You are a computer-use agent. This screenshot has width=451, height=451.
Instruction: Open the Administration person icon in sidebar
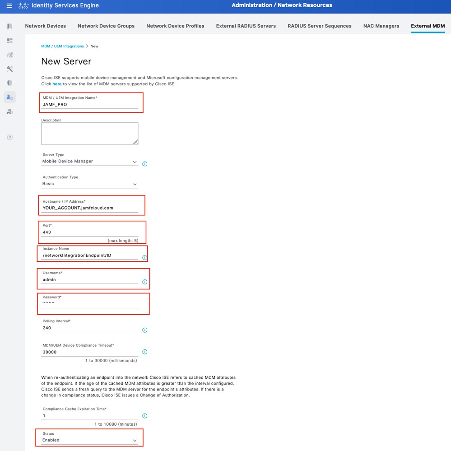point(9,97)
